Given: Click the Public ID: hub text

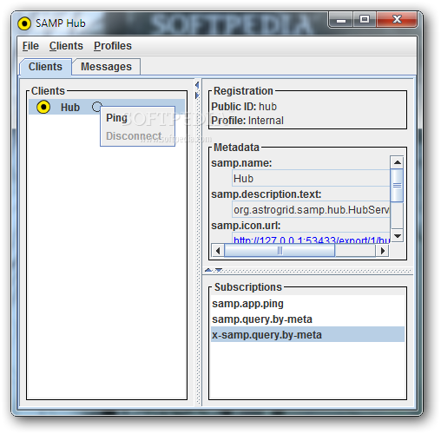Looking at the screenshot, I should point(244,107).
